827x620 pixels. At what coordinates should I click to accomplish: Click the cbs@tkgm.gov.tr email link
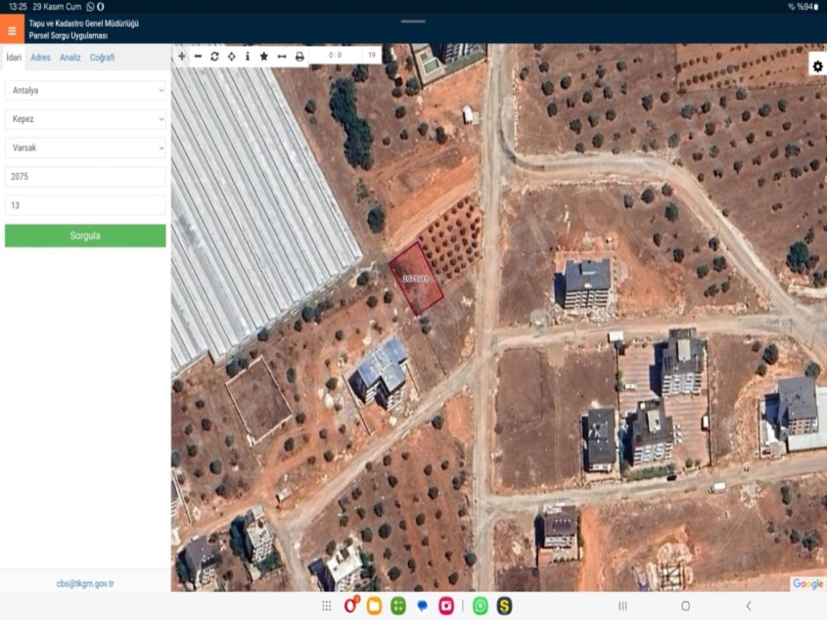[x=85, y=584]
